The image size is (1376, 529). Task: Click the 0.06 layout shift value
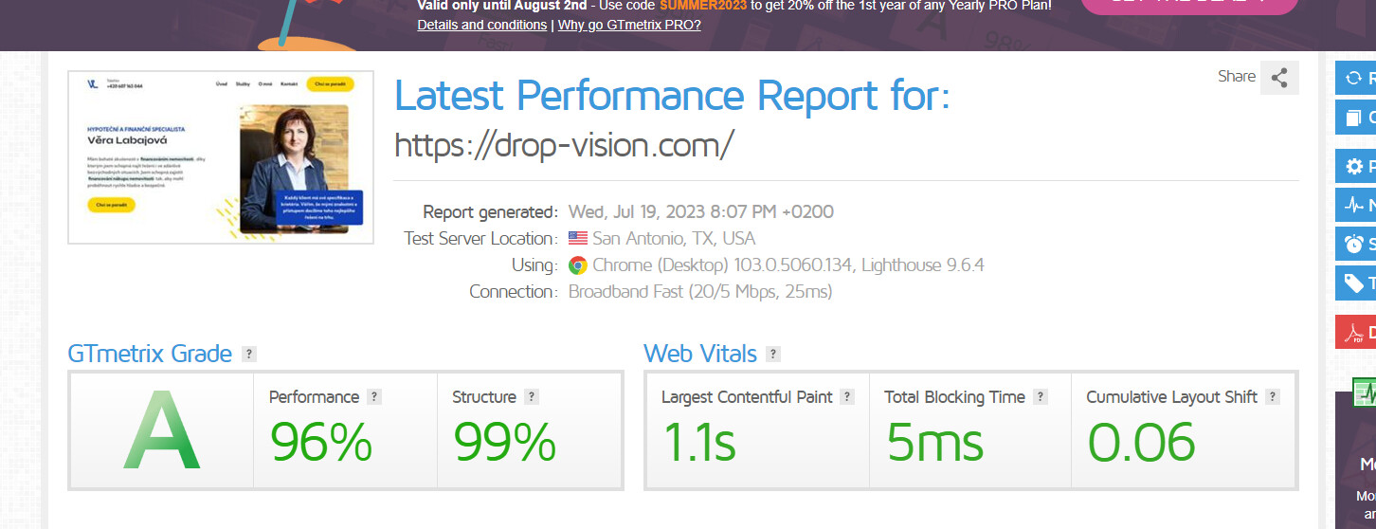tap(1141, 443)
